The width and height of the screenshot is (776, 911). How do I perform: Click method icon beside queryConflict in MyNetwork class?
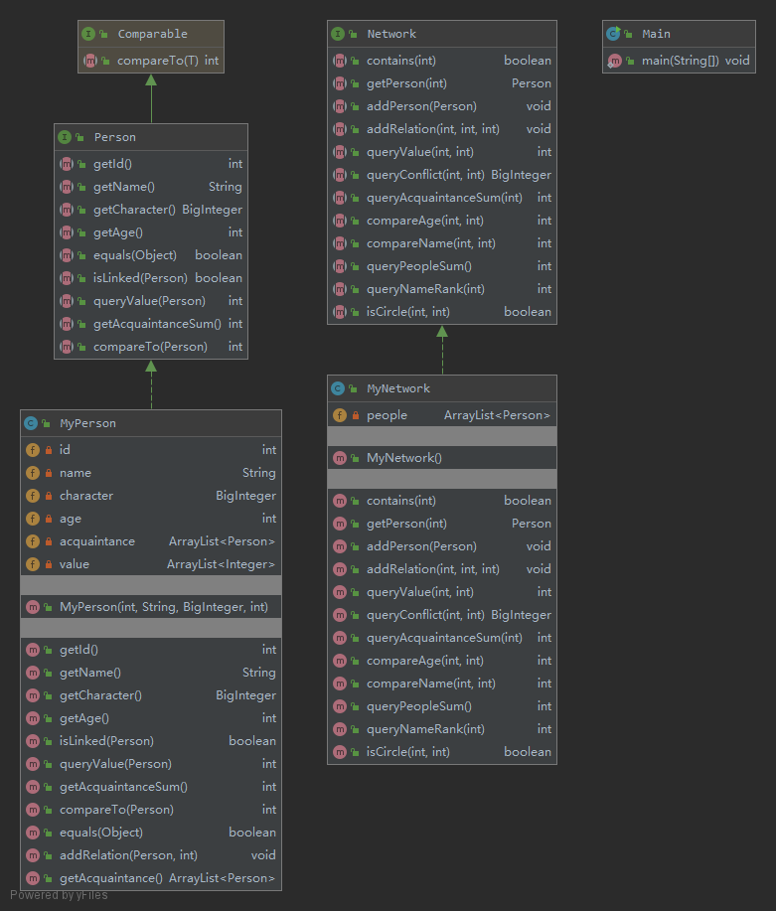(x=340, y=615)
